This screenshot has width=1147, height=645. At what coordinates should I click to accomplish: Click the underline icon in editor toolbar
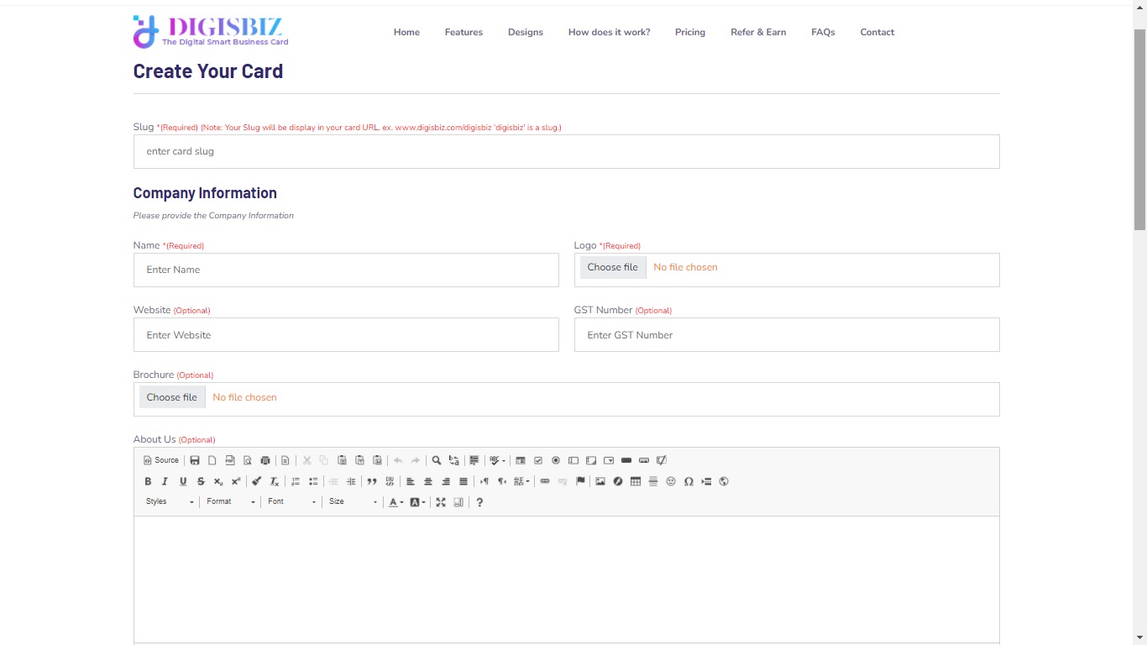pos(183,481)
